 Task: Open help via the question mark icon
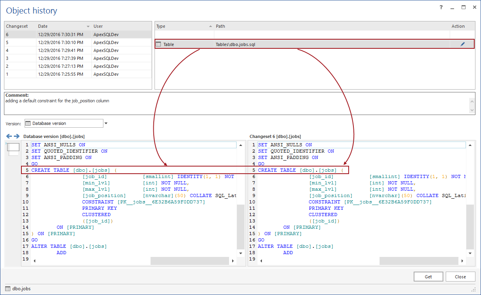[x=441, y=7]
